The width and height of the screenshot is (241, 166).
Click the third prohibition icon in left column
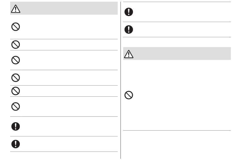coord(15,60)
